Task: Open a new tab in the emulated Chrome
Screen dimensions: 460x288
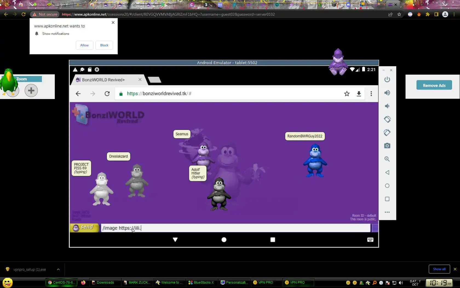Action: click(154, 80)
